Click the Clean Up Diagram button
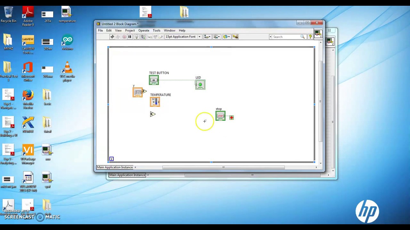This screenshot has height=230, width=410. [x=235, y=37]
